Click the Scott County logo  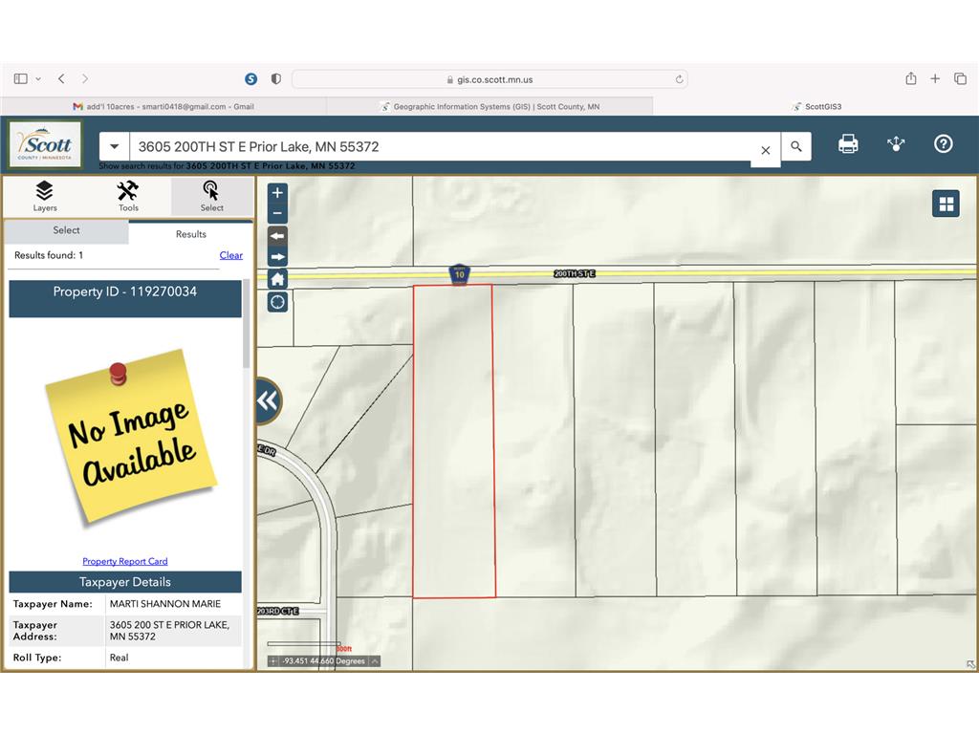point(45,145)
